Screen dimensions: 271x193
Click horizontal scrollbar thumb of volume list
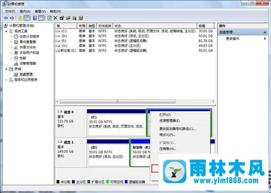tap(118, 102)
